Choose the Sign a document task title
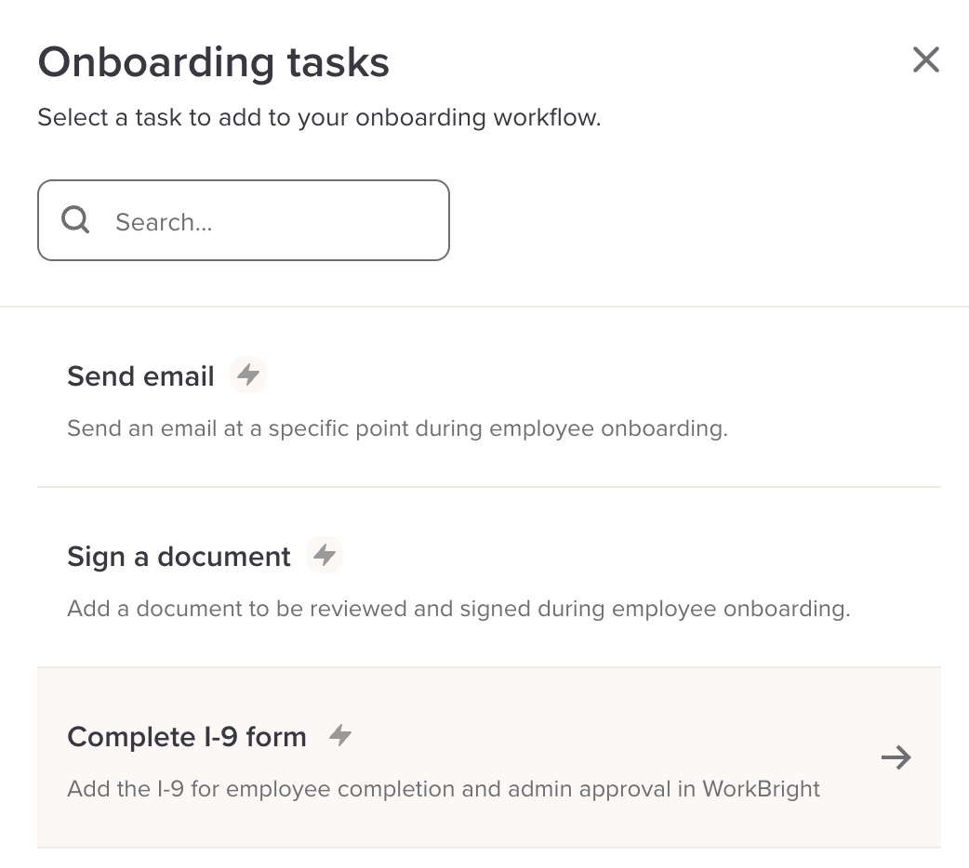The image size is (969, 868). (x=179, y=557)
